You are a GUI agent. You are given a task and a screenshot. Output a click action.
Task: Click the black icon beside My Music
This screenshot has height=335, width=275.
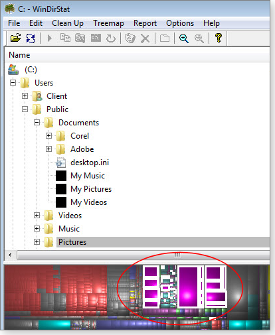(x=61, y=176)
